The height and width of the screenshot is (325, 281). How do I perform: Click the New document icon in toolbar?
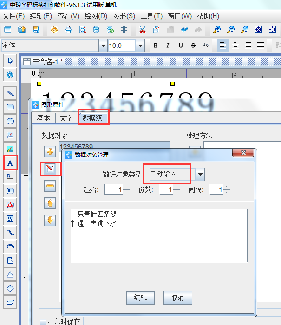[8, 30]
